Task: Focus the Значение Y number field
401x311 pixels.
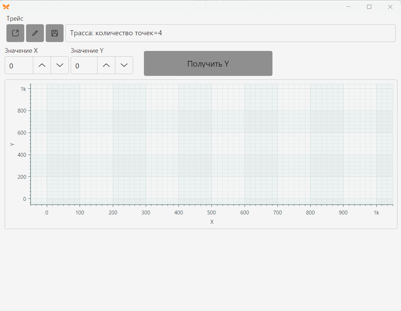Action: [84, 66]
